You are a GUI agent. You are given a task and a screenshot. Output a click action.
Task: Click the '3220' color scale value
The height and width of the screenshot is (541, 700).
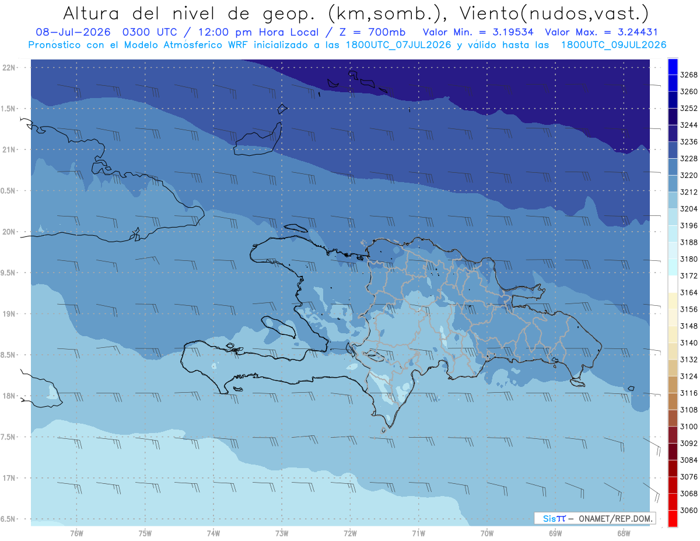[689, 175]
